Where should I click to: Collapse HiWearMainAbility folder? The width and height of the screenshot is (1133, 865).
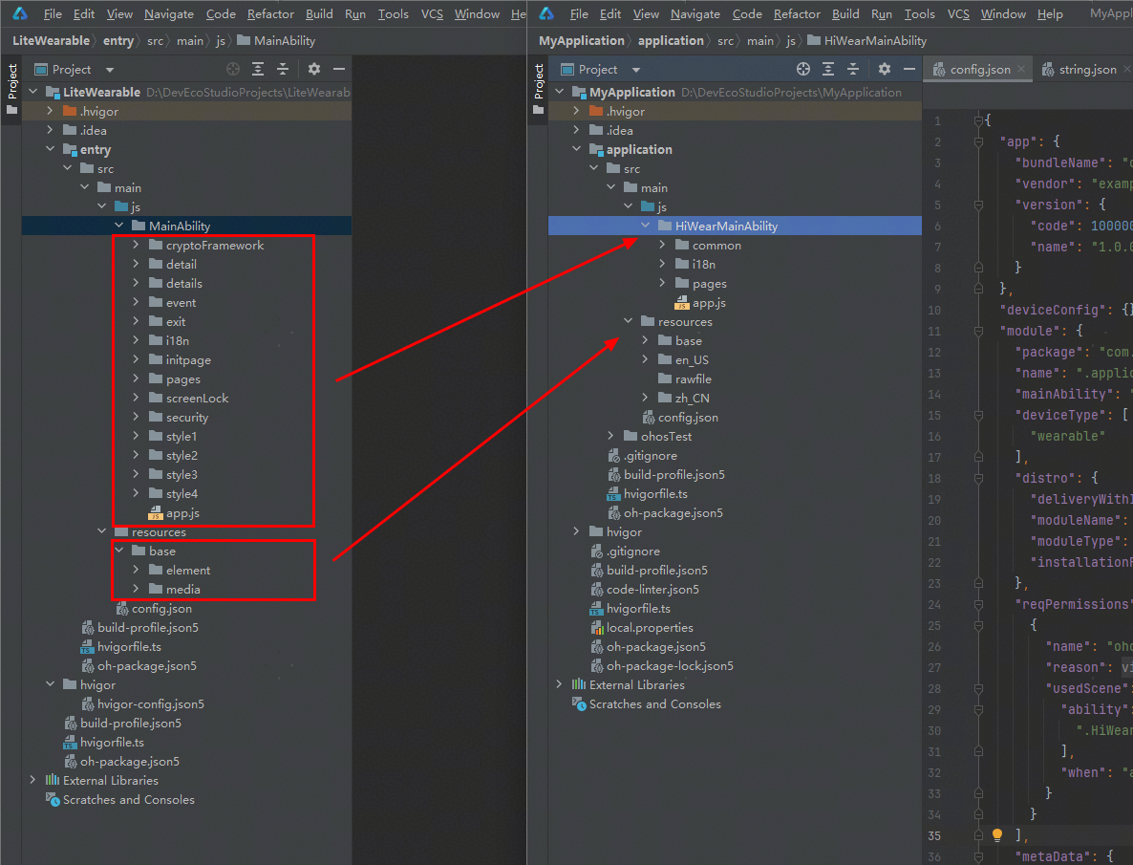(x=645, y=226)
